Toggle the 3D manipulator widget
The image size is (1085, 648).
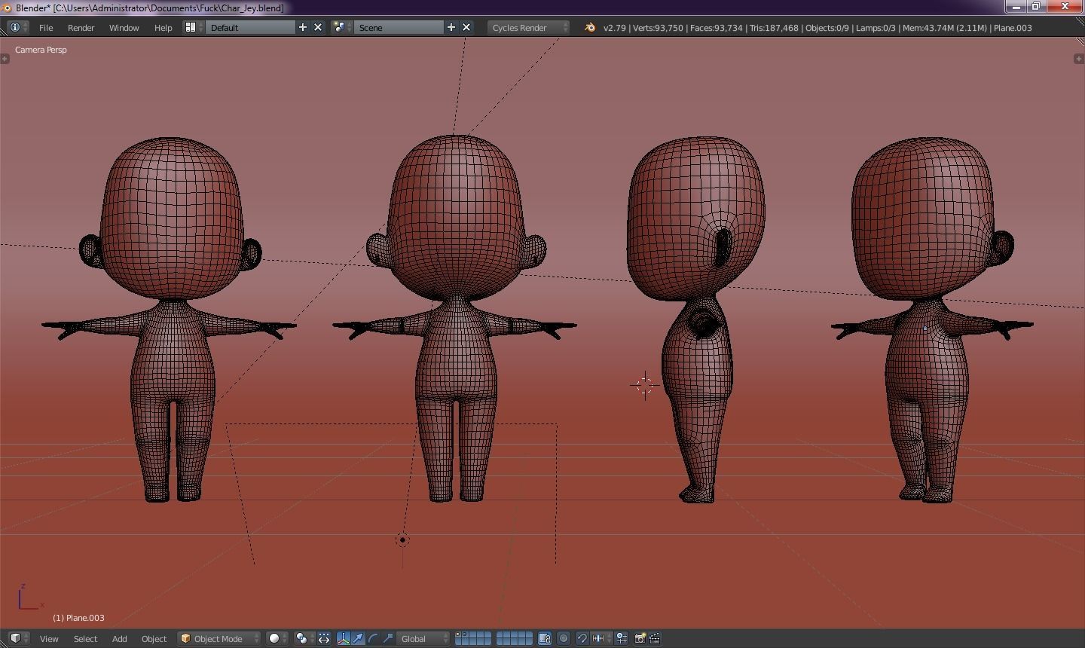pyautogui.click(x=344, y=638)
